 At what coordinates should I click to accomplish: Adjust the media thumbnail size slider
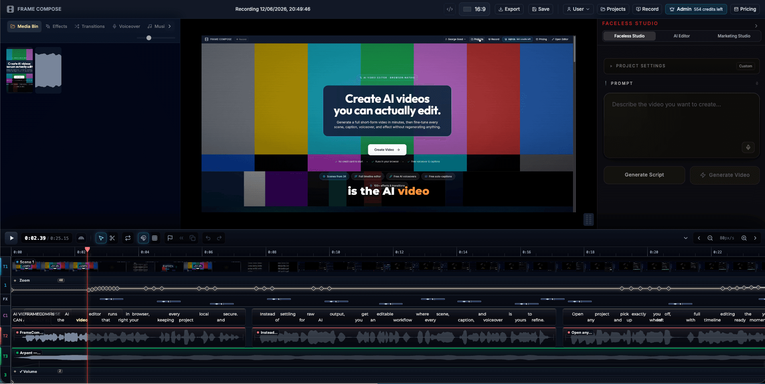(149, 38)
